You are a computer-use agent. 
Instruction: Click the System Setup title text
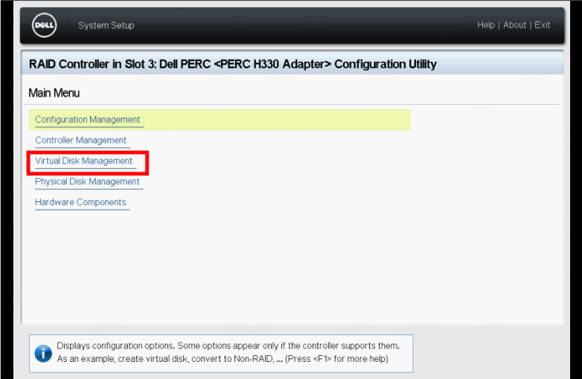106,25
